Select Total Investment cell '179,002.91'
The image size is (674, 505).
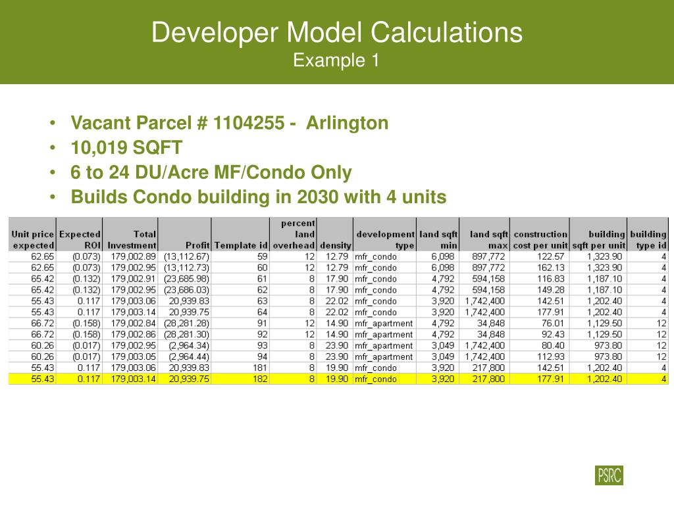pyautogui.click(x=131, y=279)
